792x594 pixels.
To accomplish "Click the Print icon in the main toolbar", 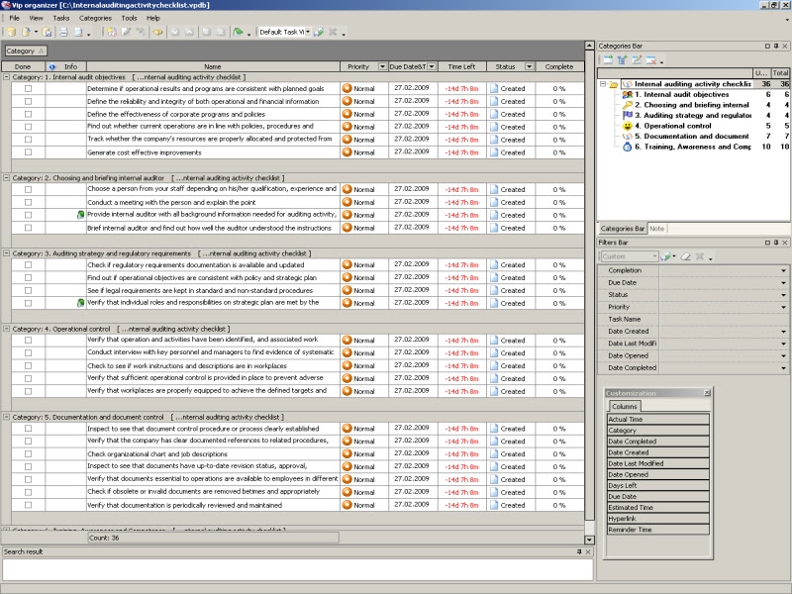I will 63,33.
